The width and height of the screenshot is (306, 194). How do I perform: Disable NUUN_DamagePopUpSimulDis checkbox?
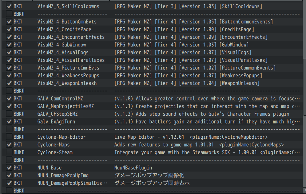tap(9, 183)
